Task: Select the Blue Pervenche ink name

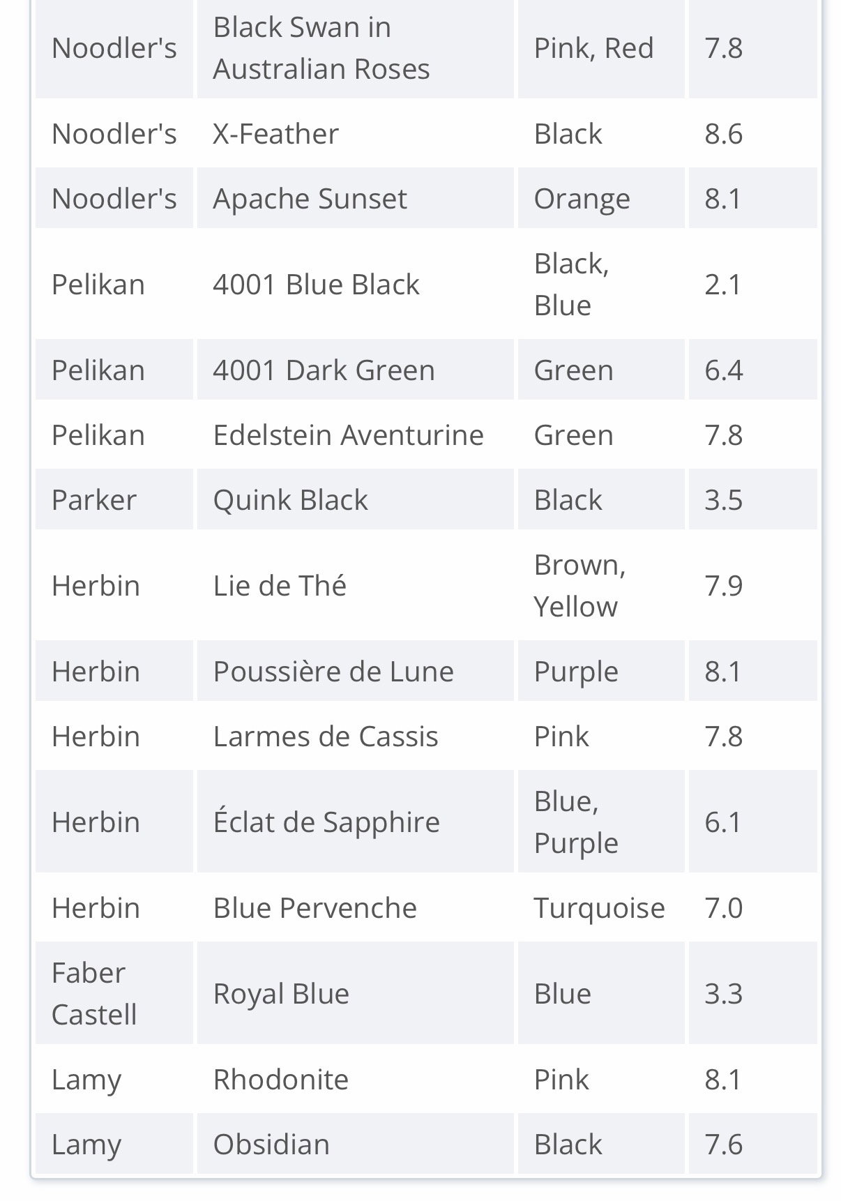Action: (x=315, y=908)
